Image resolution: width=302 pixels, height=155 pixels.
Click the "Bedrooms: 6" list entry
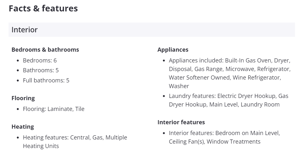pyautogui.click(x=40, y=60)
